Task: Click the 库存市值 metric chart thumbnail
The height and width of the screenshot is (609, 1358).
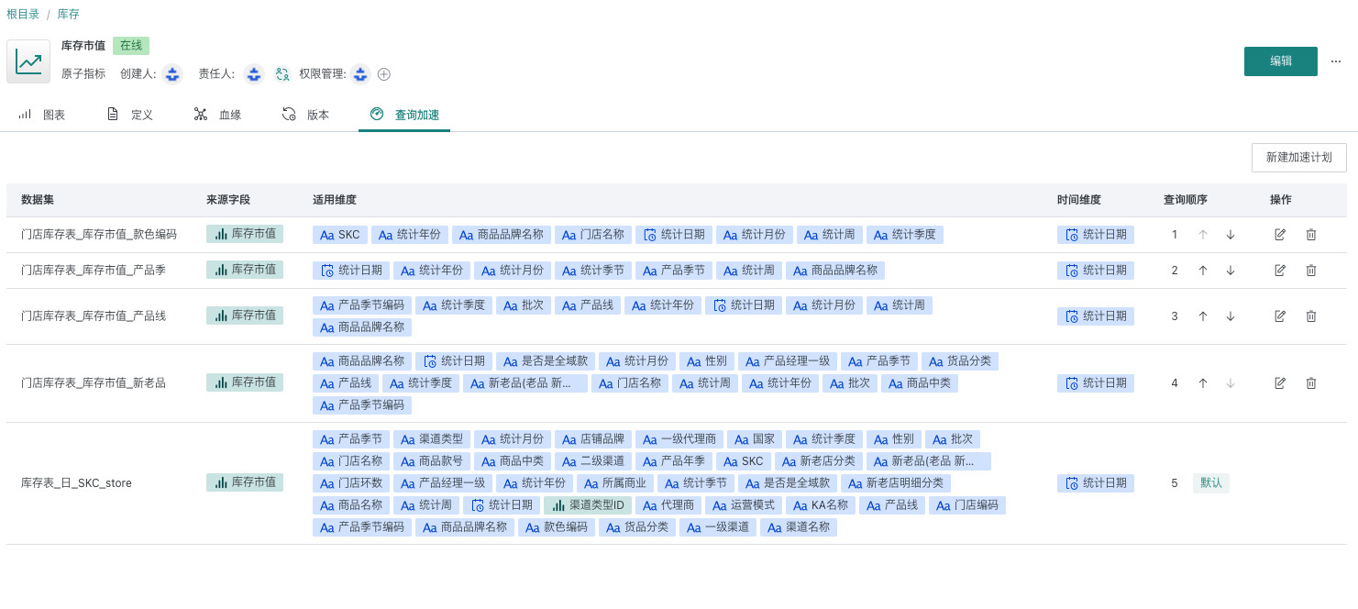Action: pos(28,61)
